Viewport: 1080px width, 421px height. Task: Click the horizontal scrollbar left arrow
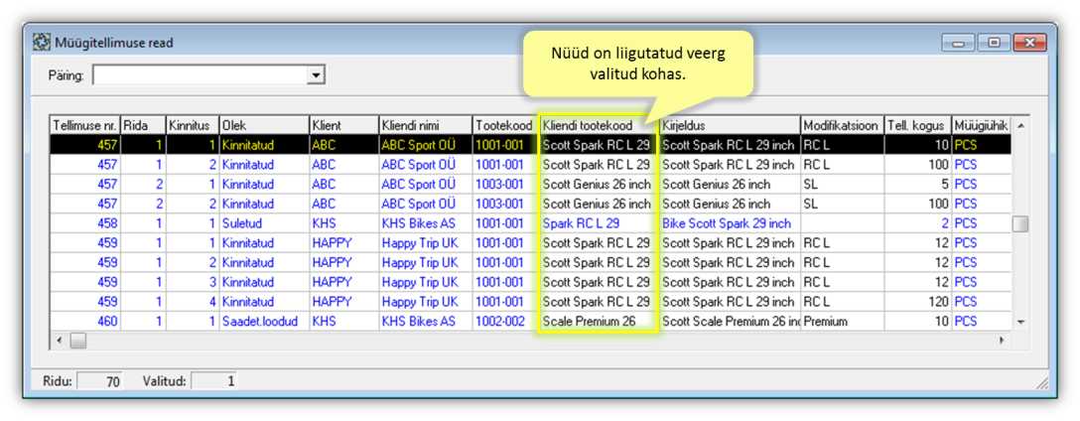click(60, 340)
